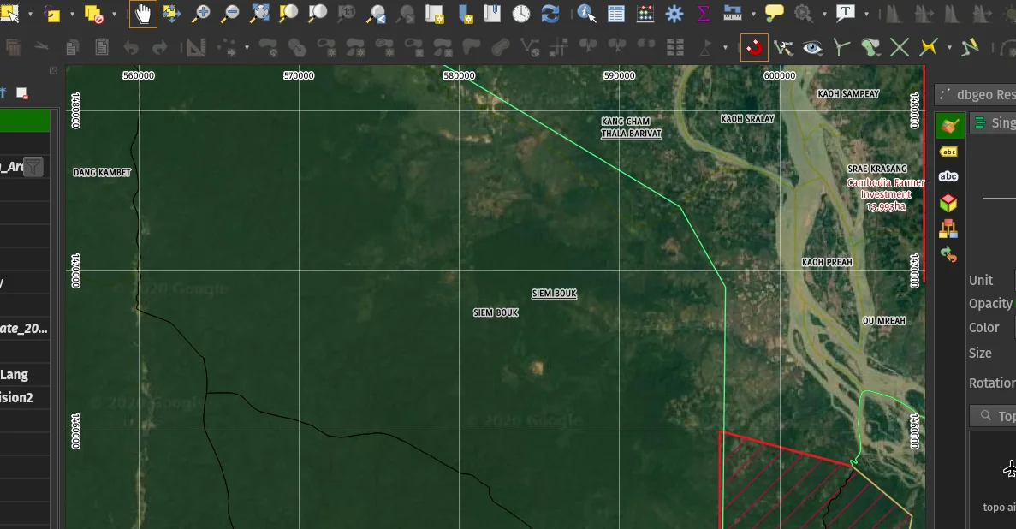Switch to the Labels tab in styling panel
The width and height of the screenshot is (1016, 529).
pyautogui.click(x=948, y=152)
